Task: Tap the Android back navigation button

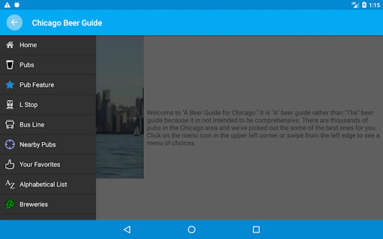Action: point(127,229)
